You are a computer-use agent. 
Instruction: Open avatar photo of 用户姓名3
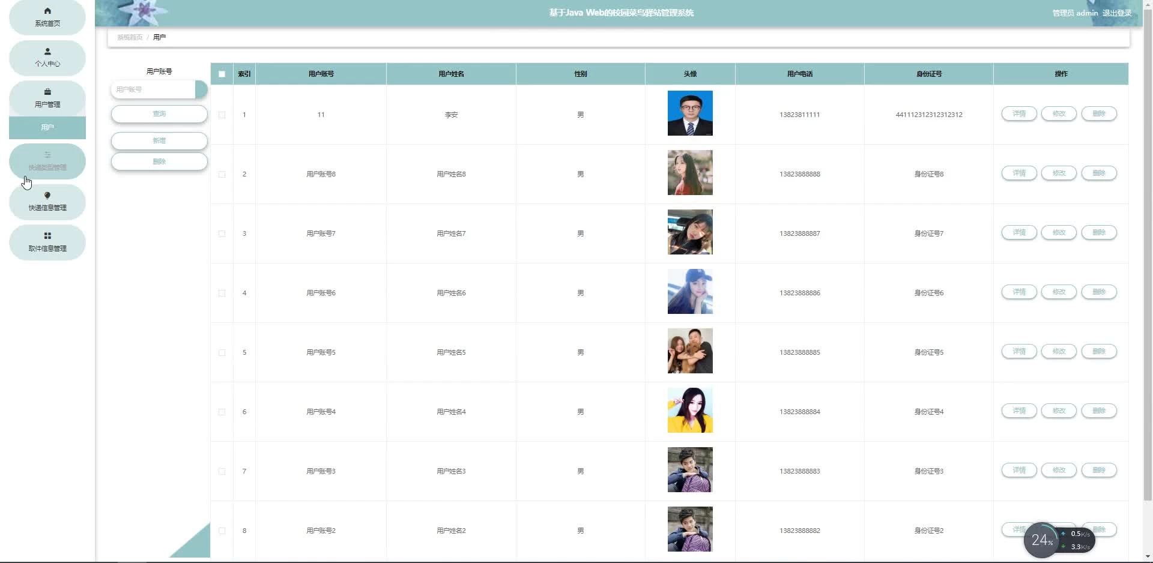click(x=690, y=469)
